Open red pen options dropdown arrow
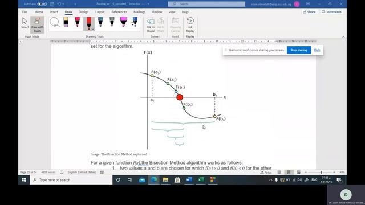Screen dimensions: 365x205 click(x=92, y=29)
